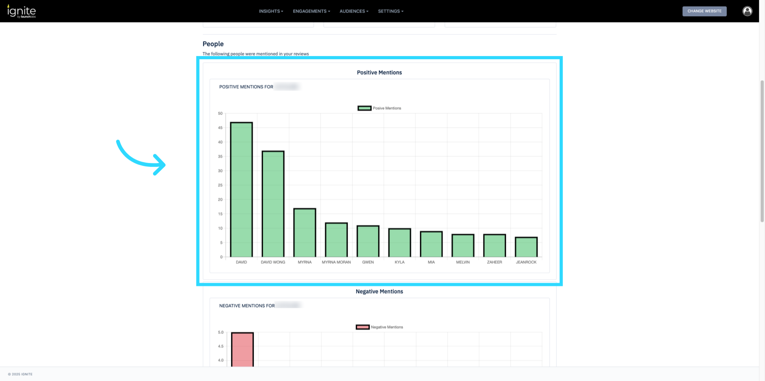Click the Ignite logo icon
The height and width of the screenshot is (381, 765).
click(x=21, y=11)
